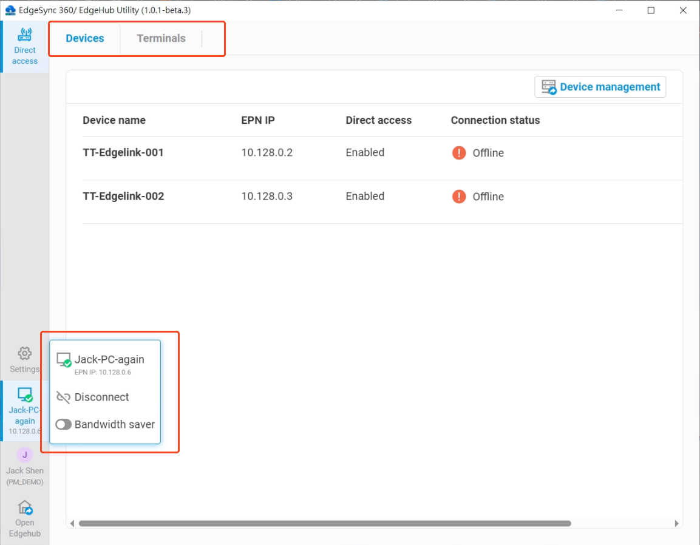Click the monitor icon in the popup

pyautogui.click(x=64, y=360)
